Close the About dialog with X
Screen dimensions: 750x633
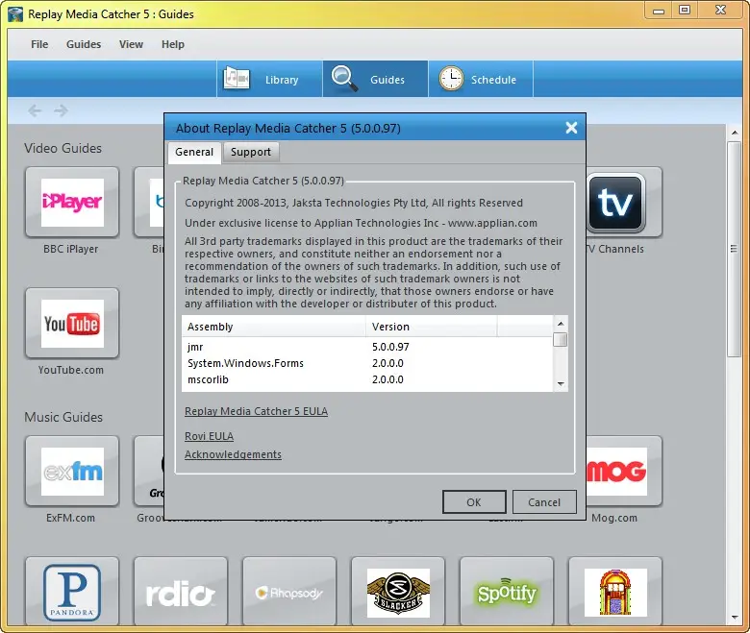point(571,128)
